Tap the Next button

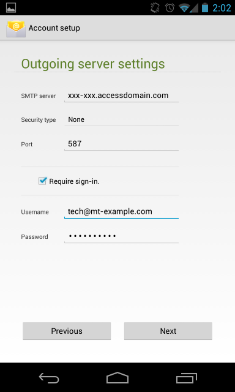168,331
